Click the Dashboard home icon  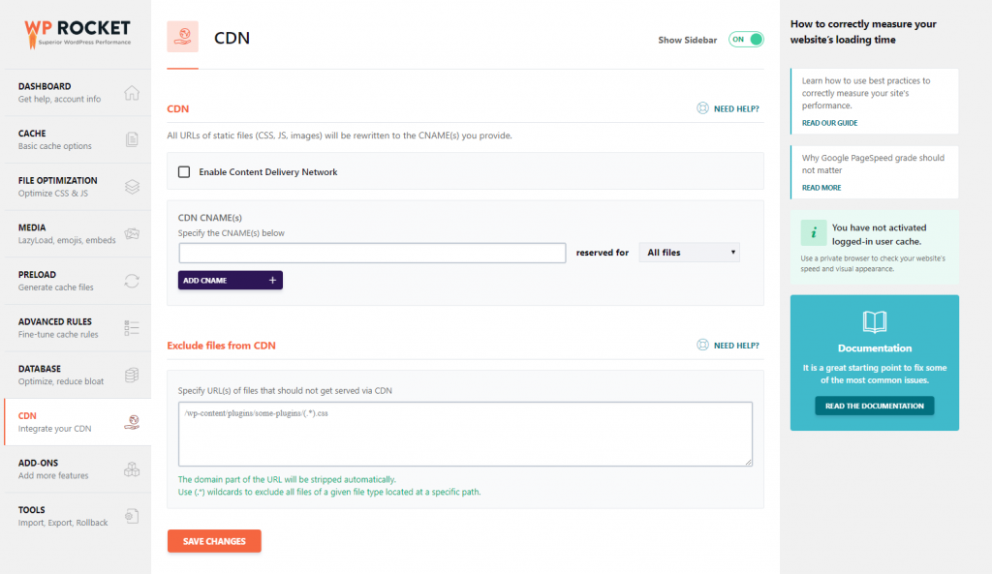click(132, 93)
